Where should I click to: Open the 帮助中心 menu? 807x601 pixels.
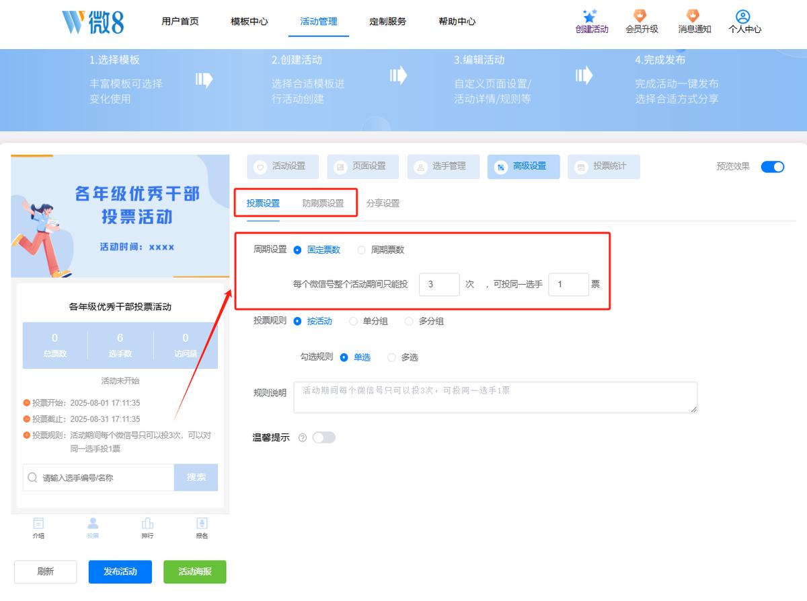click(457, 22)
